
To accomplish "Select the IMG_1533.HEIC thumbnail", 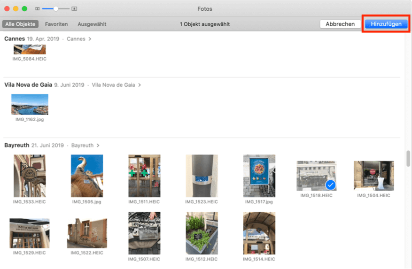I will (30, 176).
